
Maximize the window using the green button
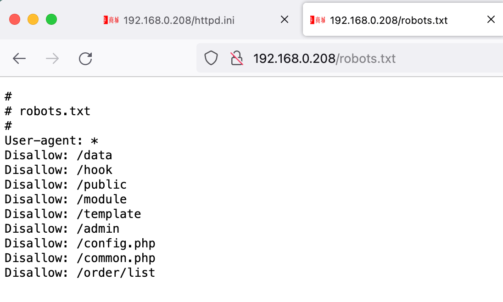pos(51,19)
